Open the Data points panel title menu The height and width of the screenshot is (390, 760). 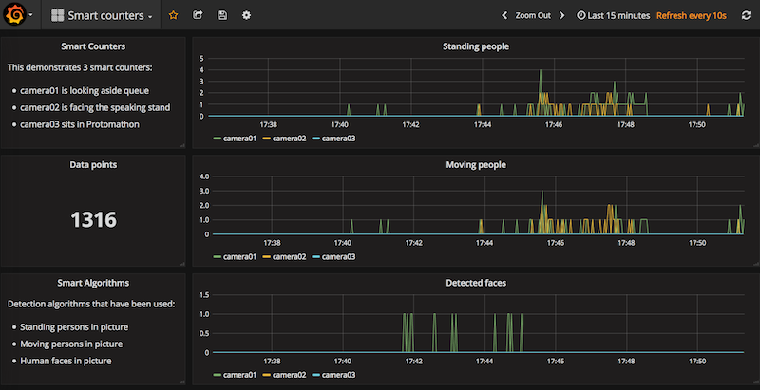(93, 164)
